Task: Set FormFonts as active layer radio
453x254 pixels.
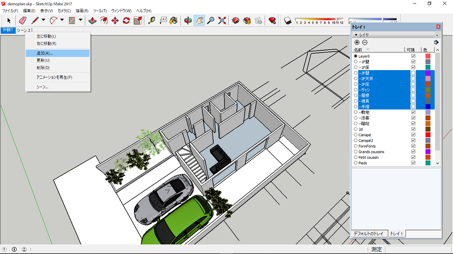Action: 356,146
